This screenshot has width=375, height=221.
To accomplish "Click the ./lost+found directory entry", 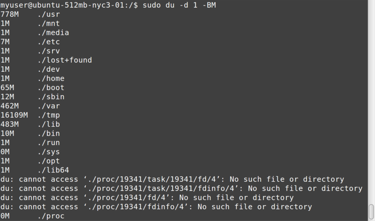I will coord(65,60).
